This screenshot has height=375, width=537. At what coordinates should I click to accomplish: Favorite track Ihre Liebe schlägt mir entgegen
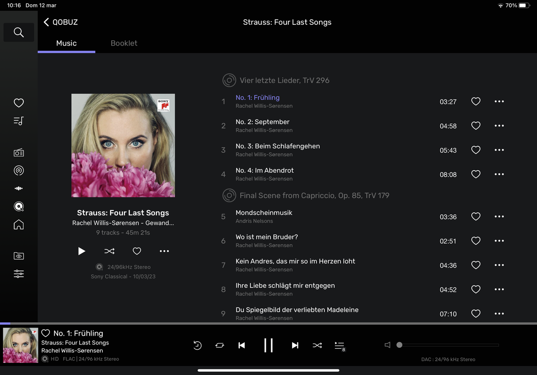476,290
